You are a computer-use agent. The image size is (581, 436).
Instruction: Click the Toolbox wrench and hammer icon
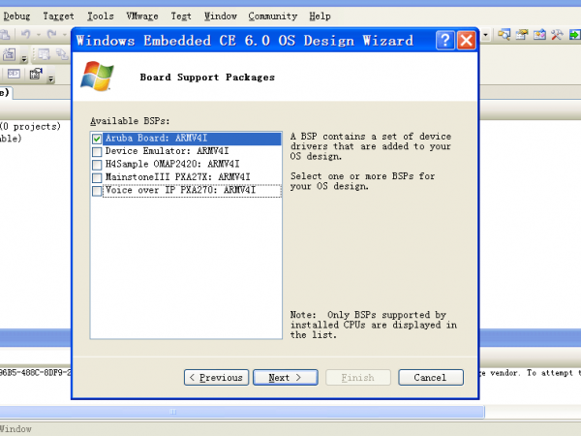[558, 36]
